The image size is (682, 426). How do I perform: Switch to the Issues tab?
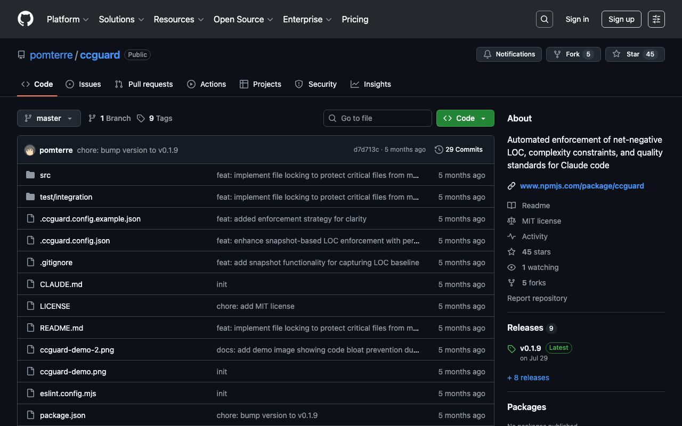[83, 84]
